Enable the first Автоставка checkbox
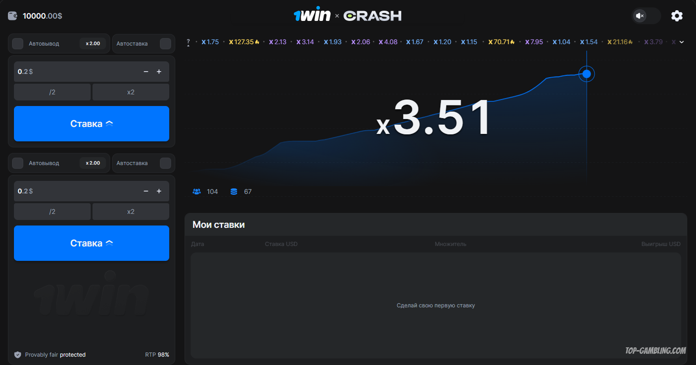Screen dimensions: 696x365 [x=165, y=44]
